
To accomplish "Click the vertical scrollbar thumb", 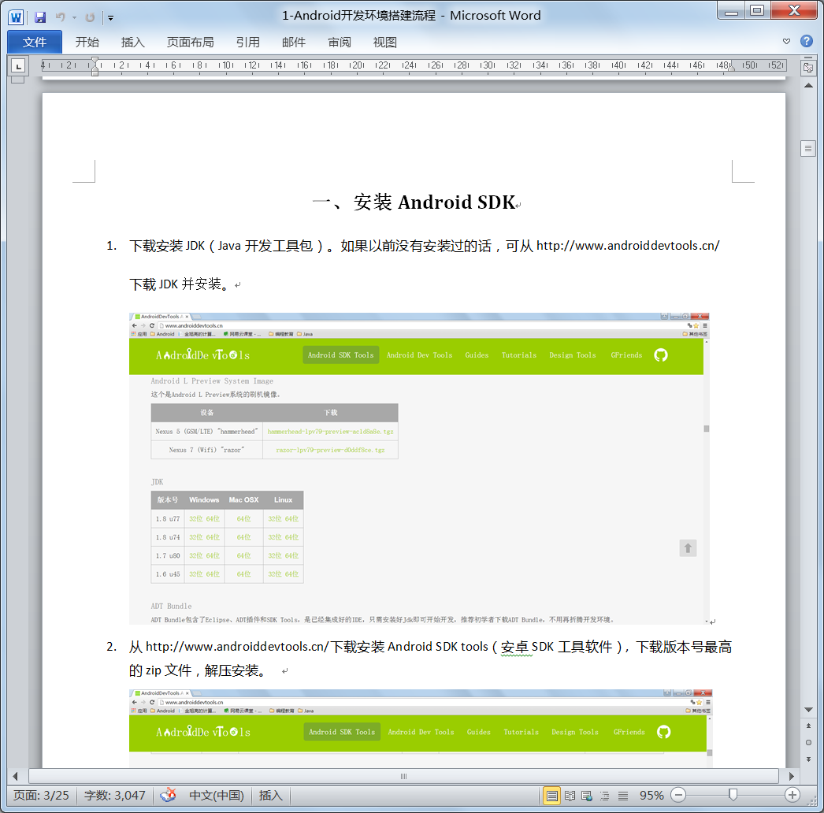I will tap(808, 149).
